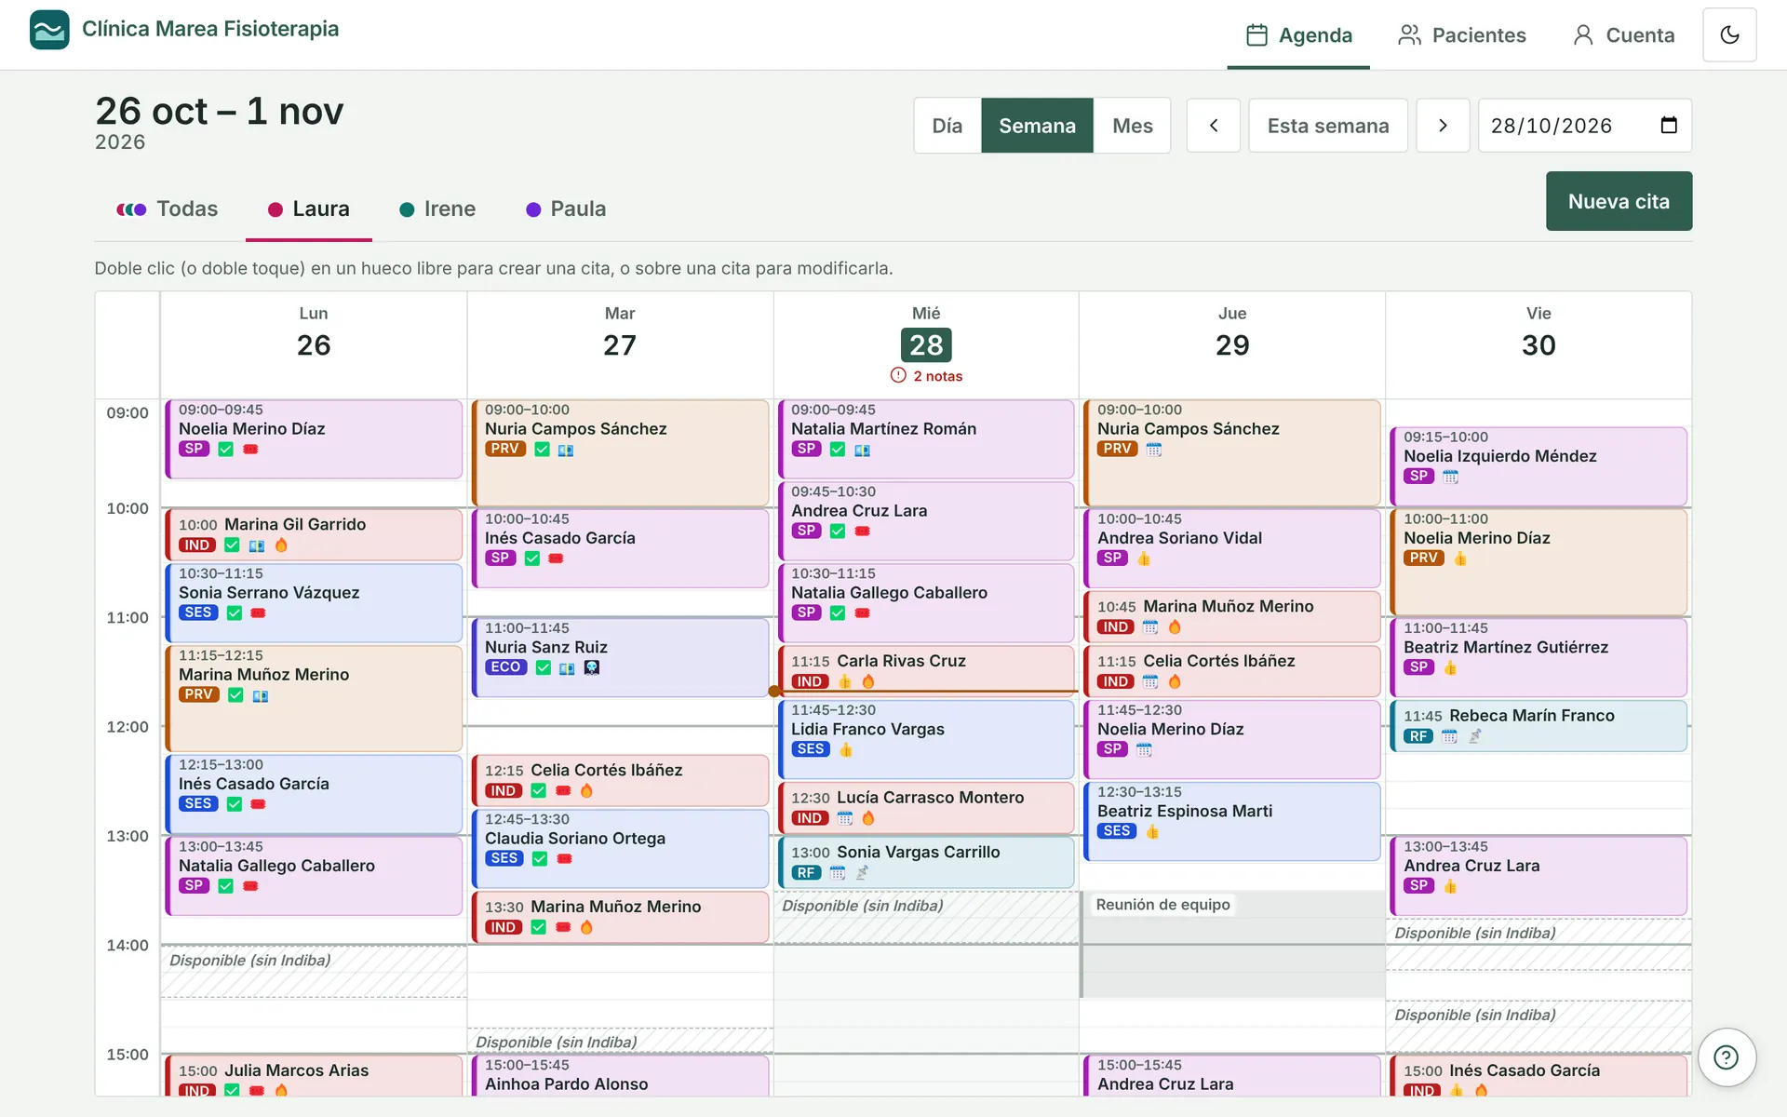Click the Clínica Marea Fisioterapia wave logo
1787x1117 pixels.
pos(49,29)
